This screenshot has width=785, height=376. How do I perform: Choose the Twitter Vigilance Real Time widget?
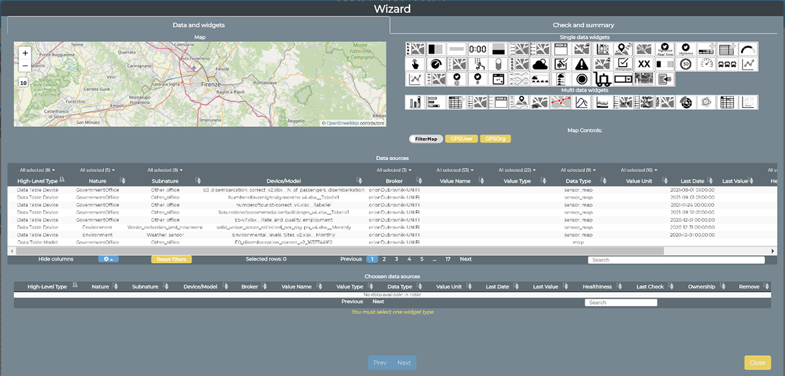coord(665,49)
